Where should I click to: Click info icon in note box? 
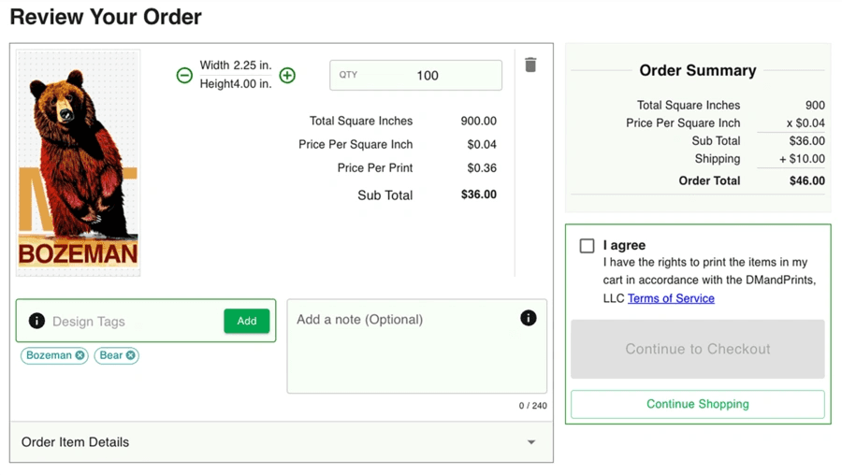tap(528, 318)
